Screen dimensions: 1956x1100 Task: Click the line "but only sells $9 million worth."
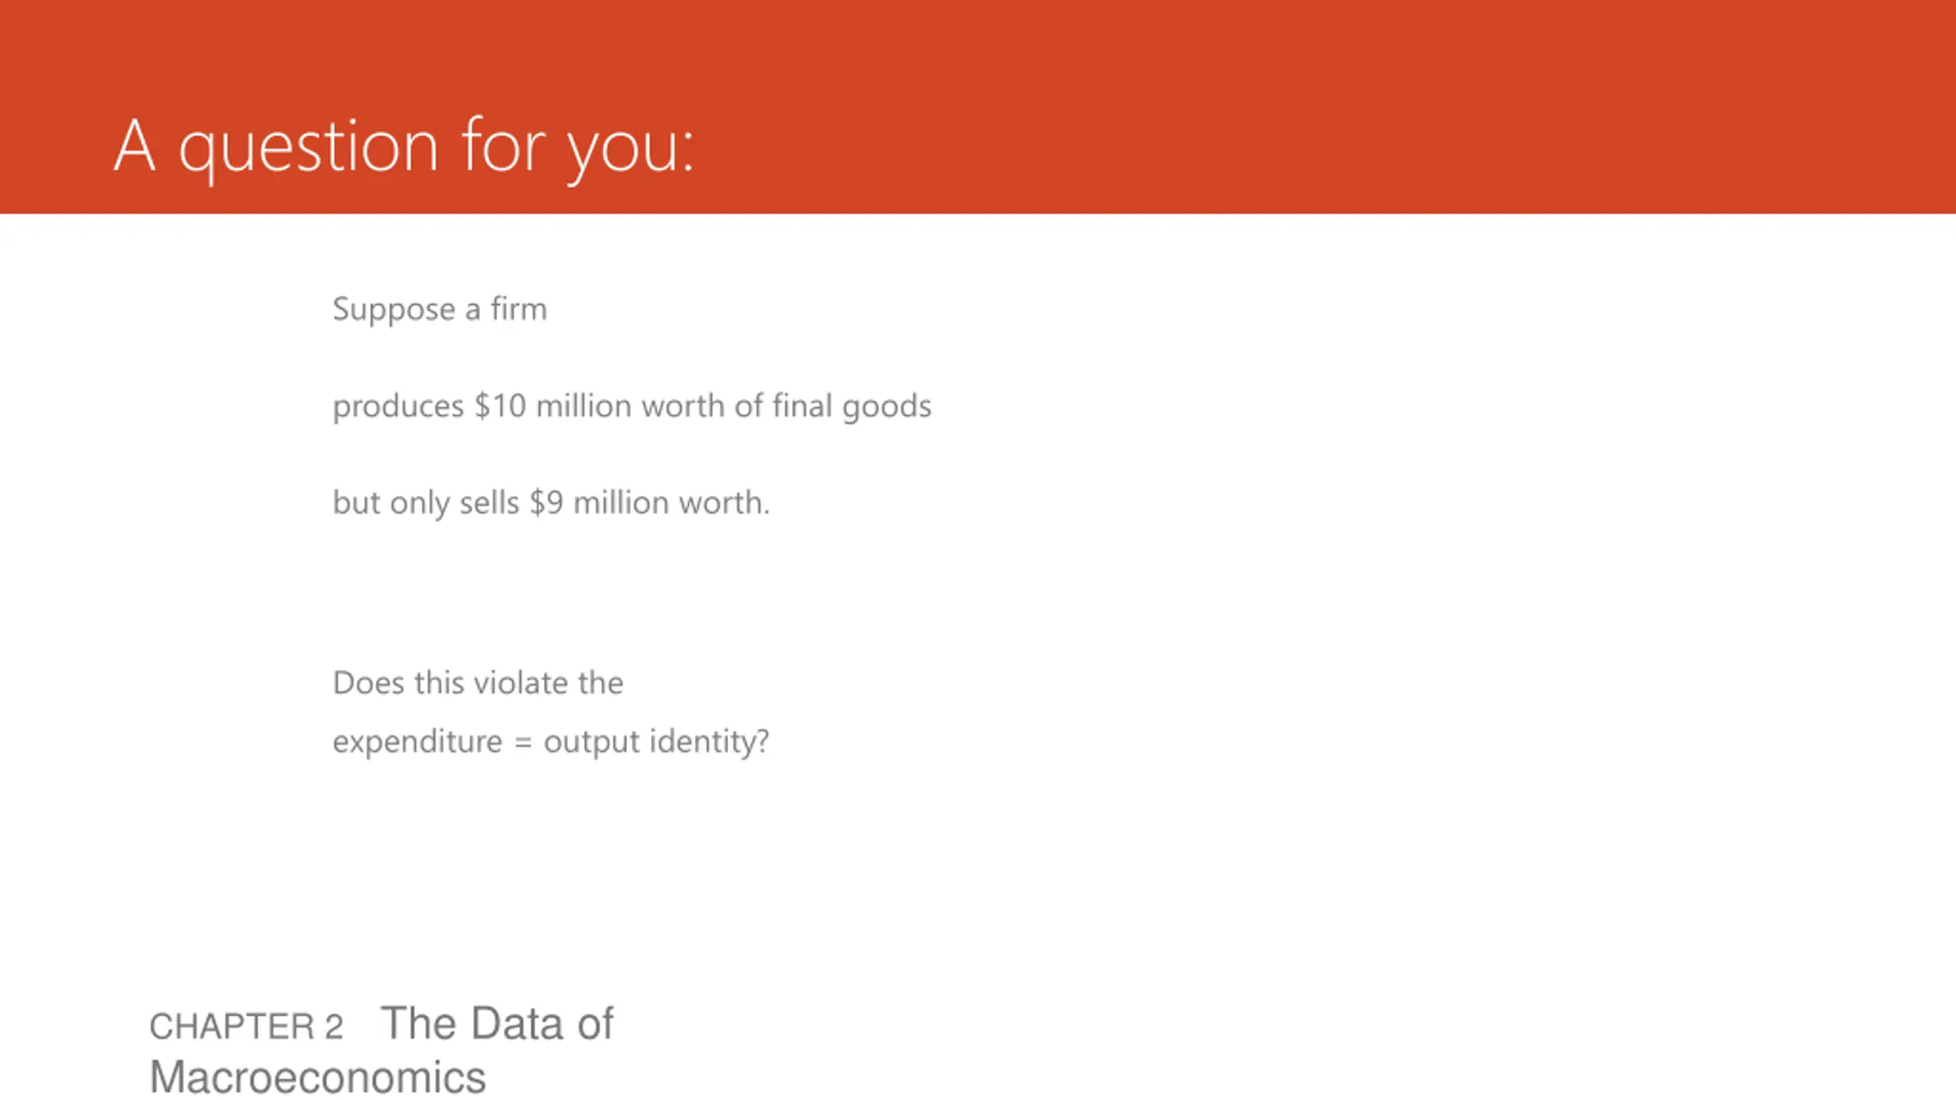tap(551, 503)
